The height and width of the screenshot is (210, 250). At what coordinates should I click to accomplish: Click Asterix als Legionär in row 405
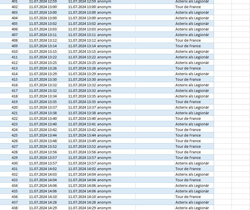[192, 24]
